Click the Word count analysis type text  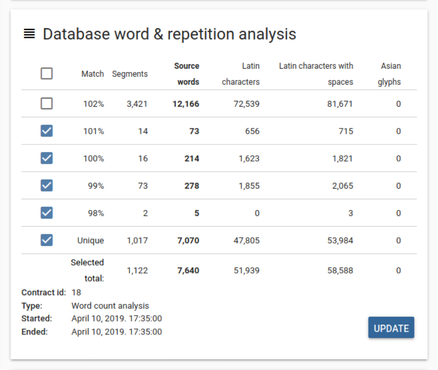coord(110,306)
